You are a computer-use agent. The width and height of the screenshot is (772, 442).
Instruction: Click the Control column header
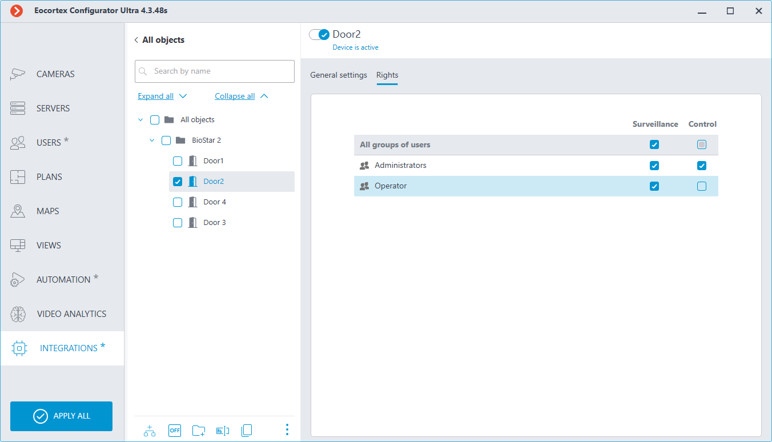click(702, 124)
